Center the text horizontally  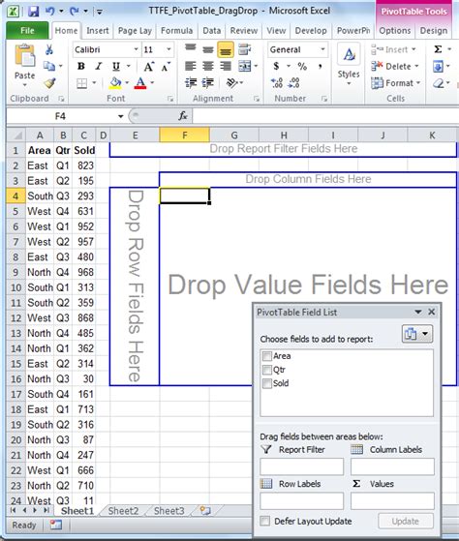pos(208,66)
